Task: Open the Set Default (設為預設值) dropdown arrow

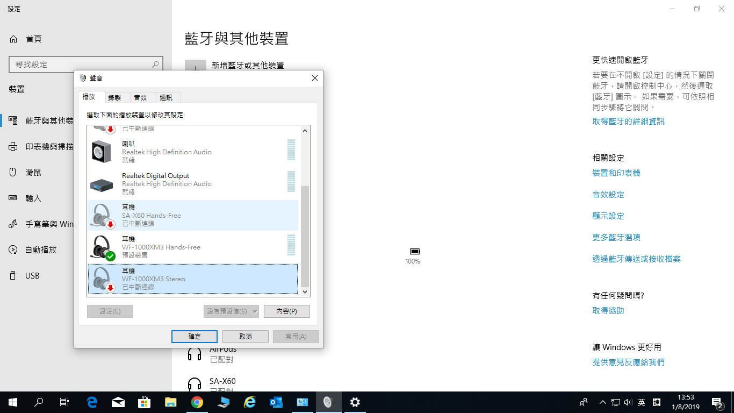Action: coord(255,311)
